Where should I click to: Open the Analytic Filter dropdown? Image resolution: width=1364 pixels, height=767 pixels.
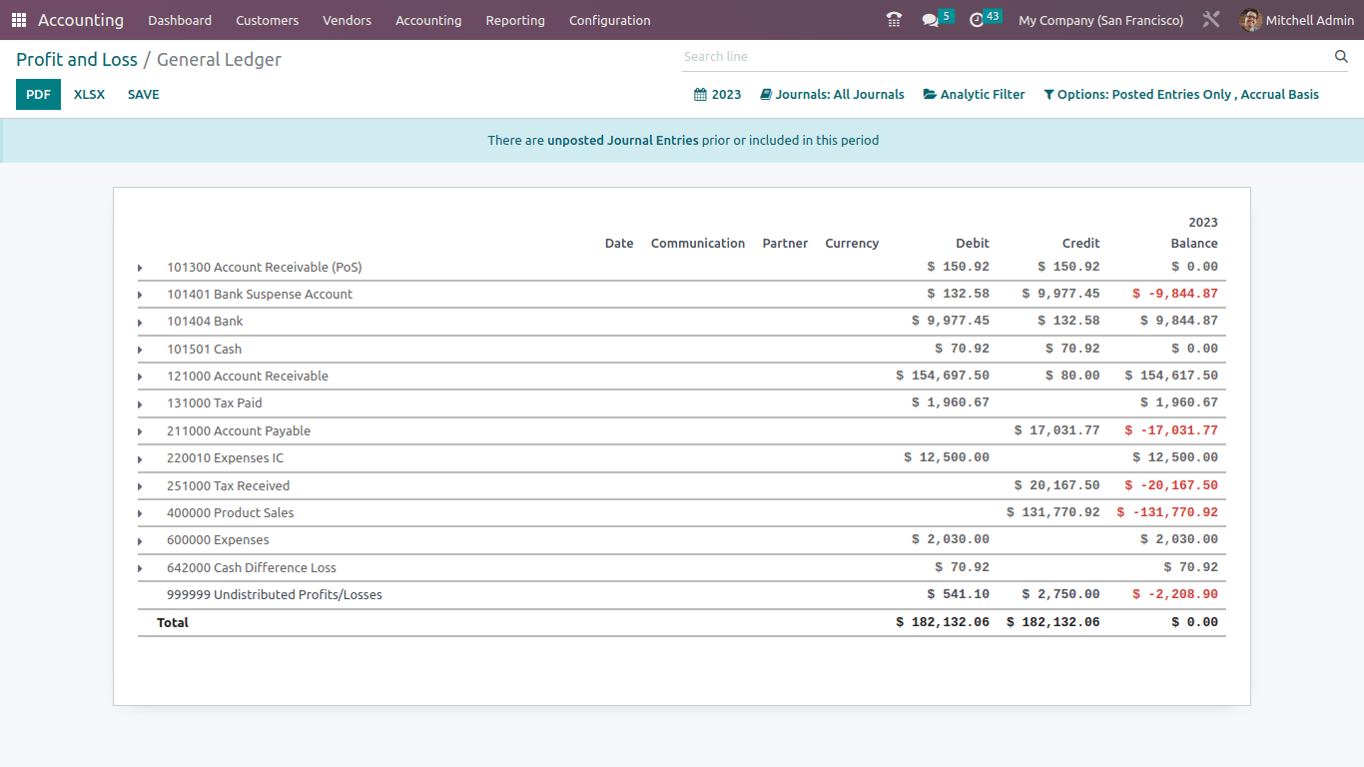point(975,95)
